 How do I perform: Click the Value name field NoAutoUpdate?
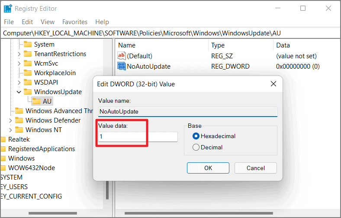188,111
